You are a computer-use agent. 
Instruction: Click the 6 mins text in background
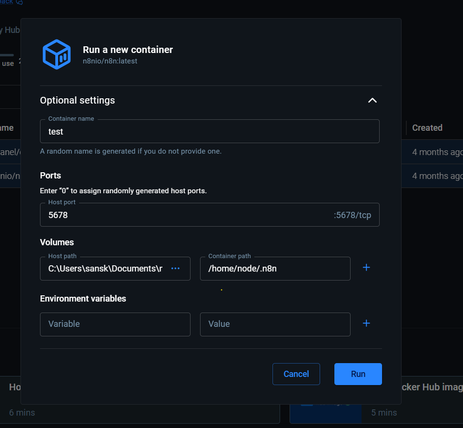pos(22,413)
